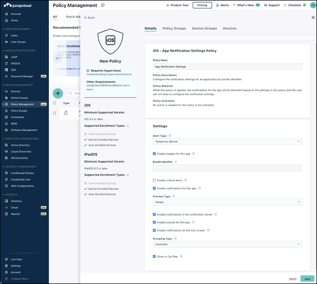
Task: Check Enable critical alerts checkbox
Action: pyautogui.click(x=154, y=180)
